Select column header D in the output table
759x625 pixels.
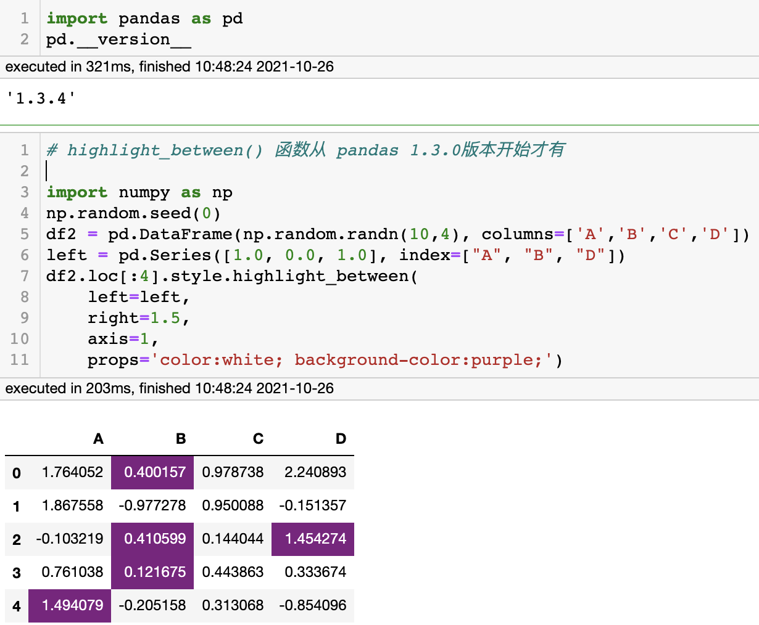(x=341, y=439)
